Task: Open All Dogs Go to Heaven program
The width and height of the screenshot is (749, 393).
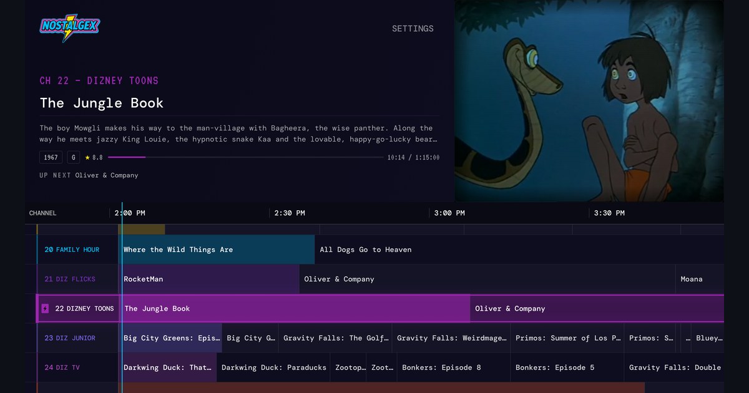Action: coord(519,250)
